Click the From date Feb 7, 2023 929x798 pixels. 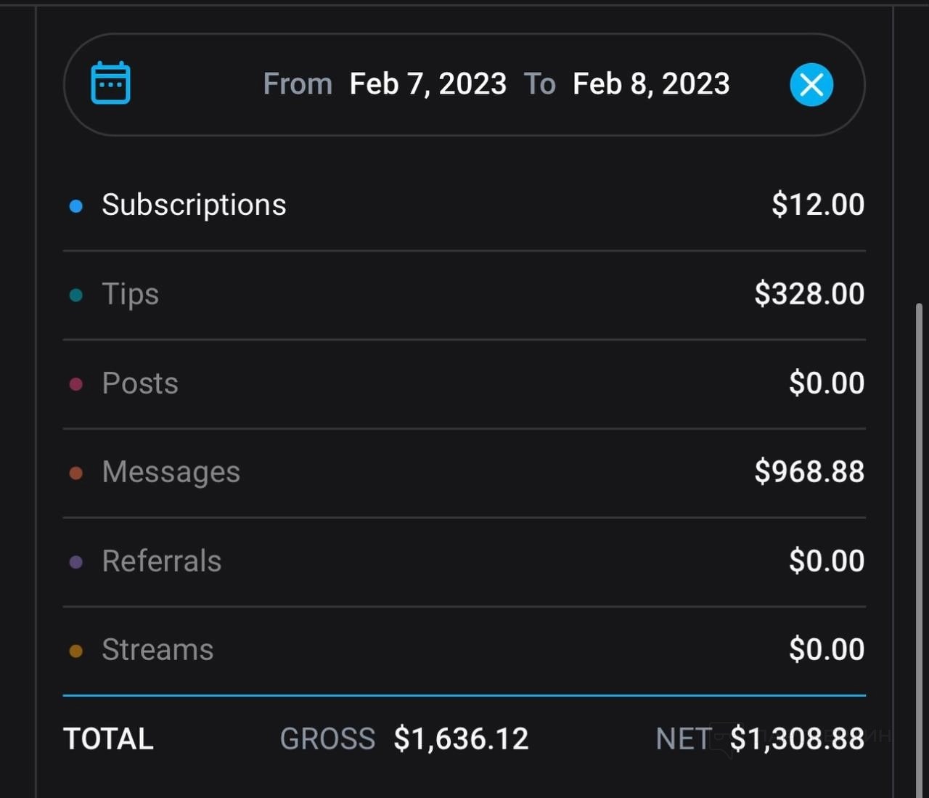[x=427, y=84]
